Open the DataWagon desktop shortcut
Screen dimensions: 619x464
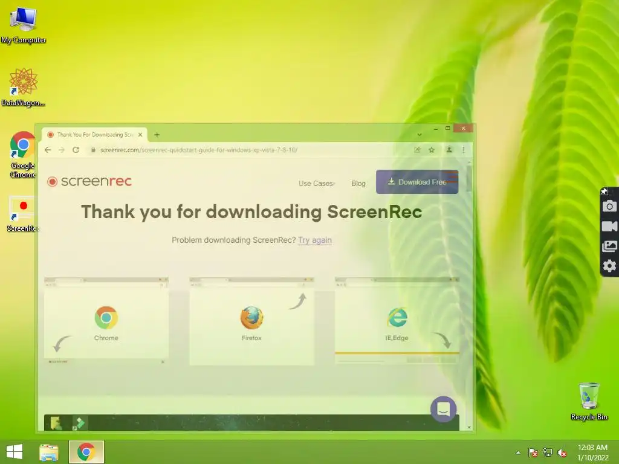point(24,87)
